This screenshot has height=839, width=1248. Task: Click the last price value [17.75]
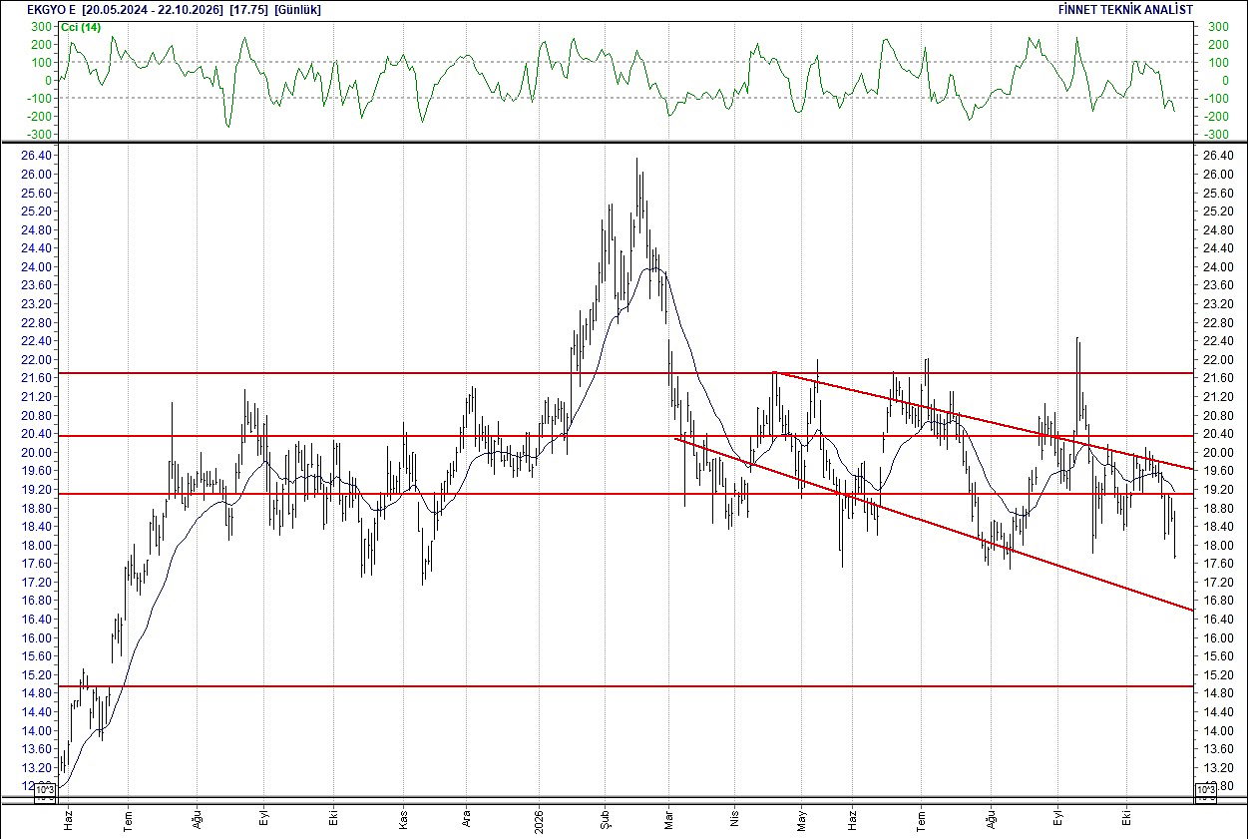coord(247,9)
